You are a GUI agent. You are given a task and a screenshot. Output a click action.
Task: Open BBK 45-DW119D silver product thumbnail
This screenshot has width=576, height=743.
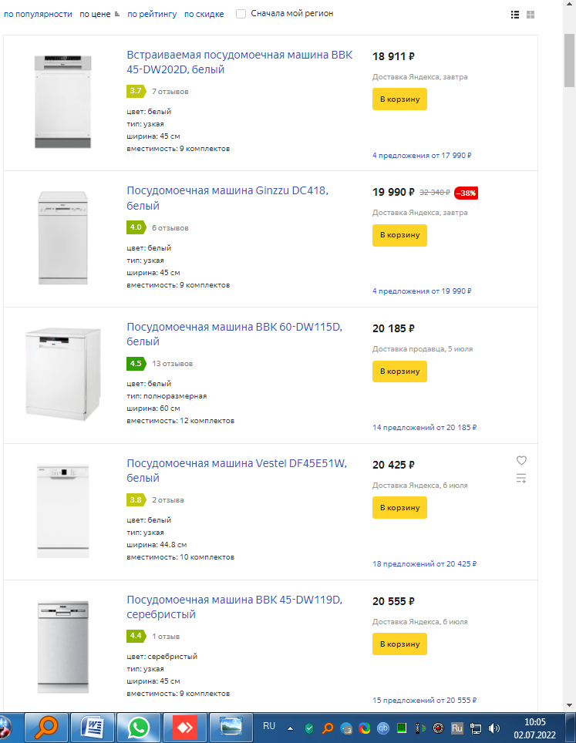click(x=63, y=647)
